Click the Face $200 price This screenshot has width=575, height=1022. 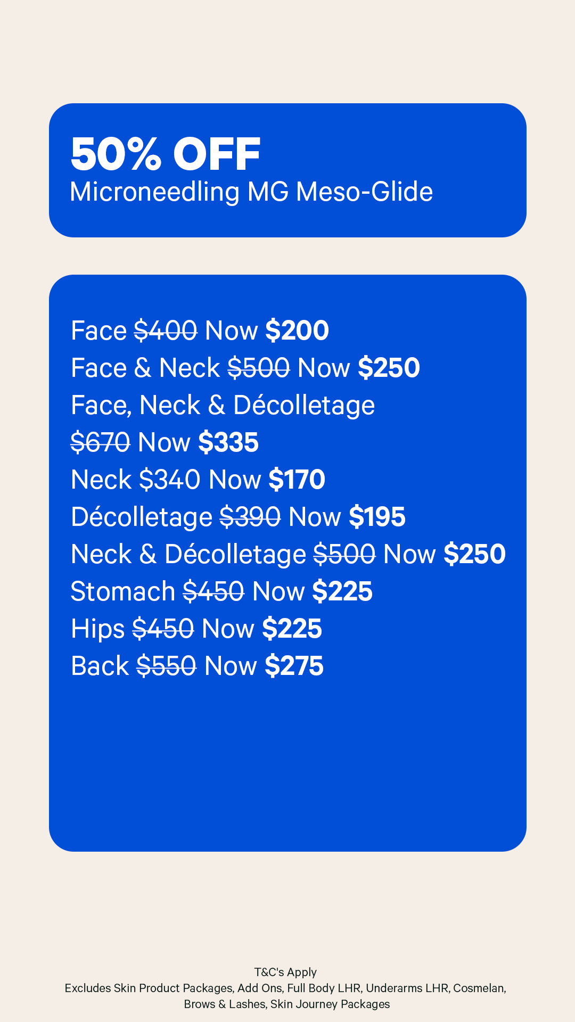point(297,331)
